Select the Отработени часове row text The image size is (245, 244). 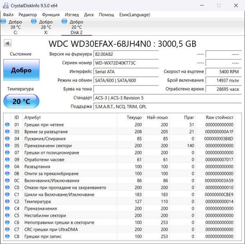click(44, 160)
